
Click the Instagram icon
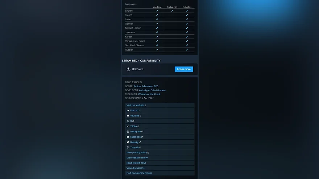(x=128, y=132)
